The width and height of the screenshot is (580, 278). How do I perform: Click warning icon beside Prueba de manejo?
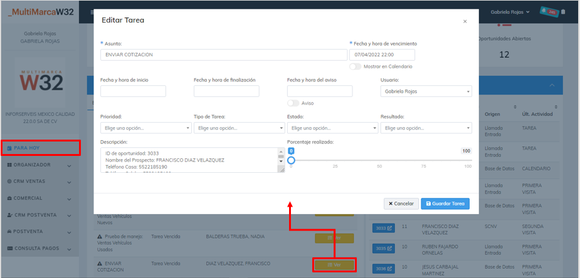[x=99, y=237]
